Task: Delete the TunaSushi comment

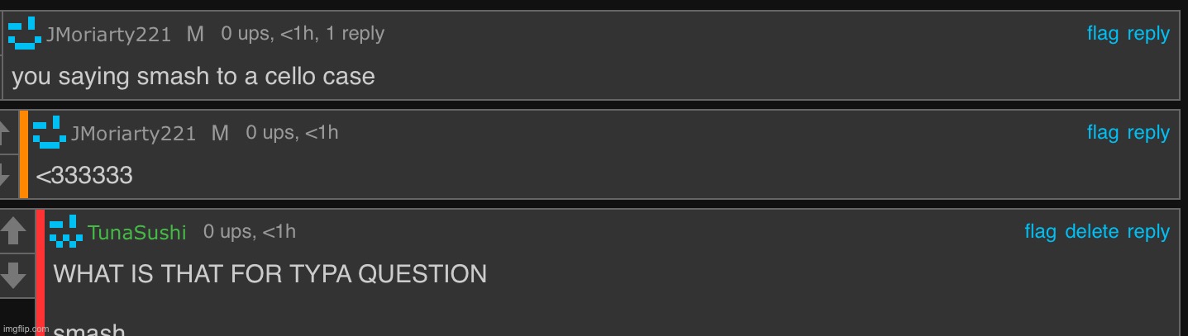Action: 1092,232
